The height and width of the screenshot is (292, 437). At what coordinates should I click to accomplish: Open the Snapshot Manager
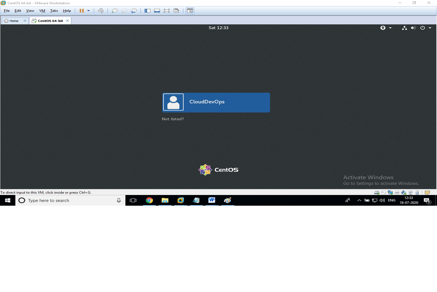134,10
